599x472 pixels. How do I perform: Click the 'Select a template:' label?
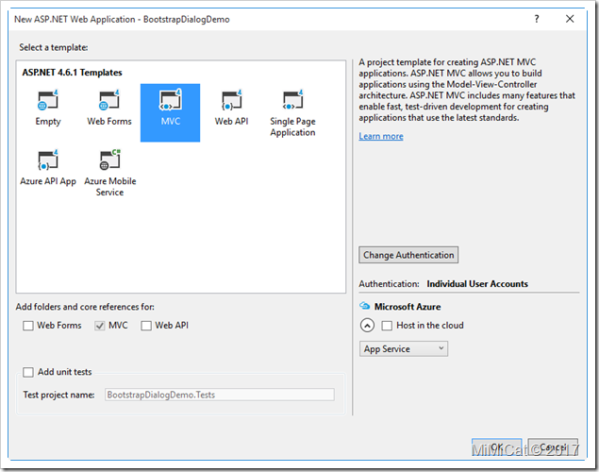pyautogui.click(x=54, y=47)
